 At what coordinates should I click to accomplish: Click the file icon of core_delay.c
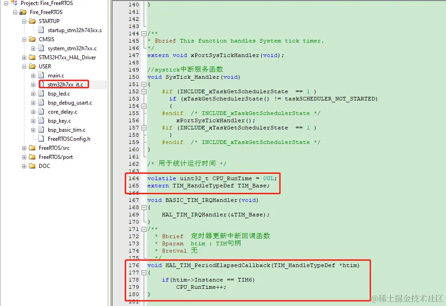click(x=42, y=111)
